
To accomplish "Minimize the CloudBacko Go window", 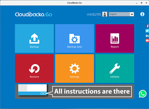I will point(137,3).
